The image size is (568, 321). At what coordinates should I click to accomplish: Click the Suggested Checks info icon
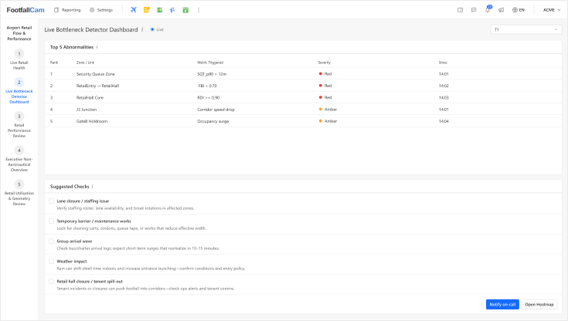pos(93,187)
